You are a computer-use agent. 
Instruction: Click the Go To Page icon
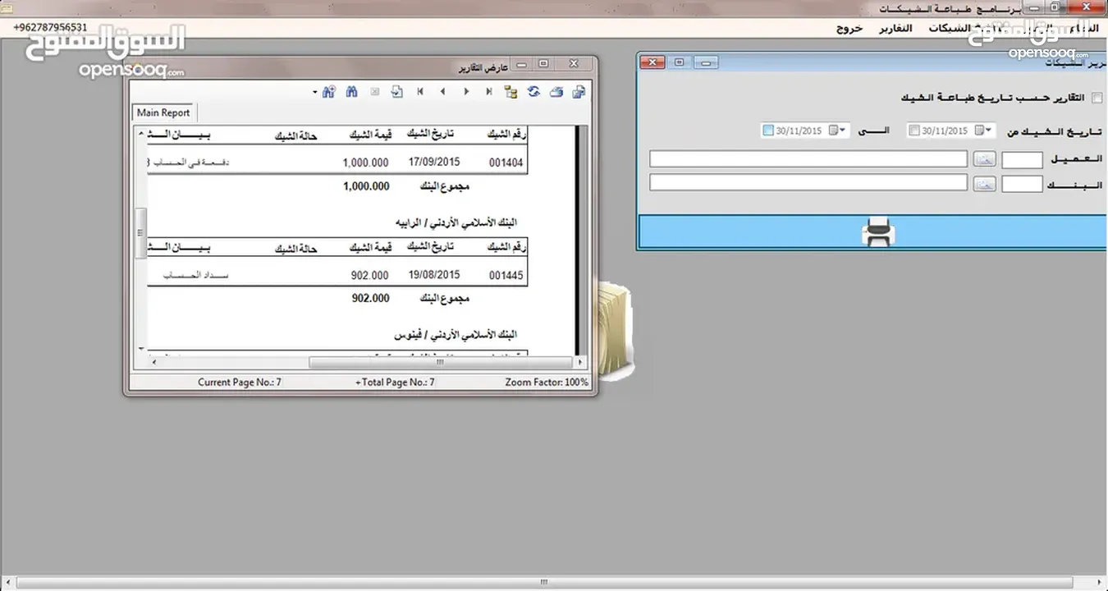397,92
